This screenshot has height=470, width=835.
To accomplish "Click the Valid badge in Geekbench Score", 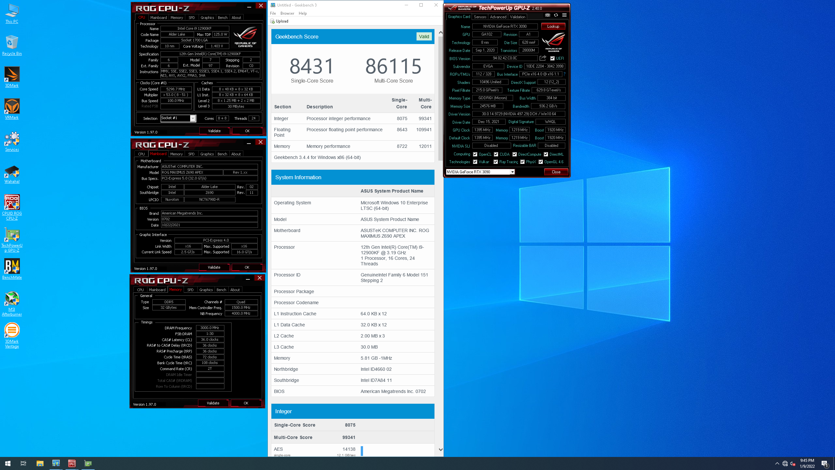I will 424,37.
